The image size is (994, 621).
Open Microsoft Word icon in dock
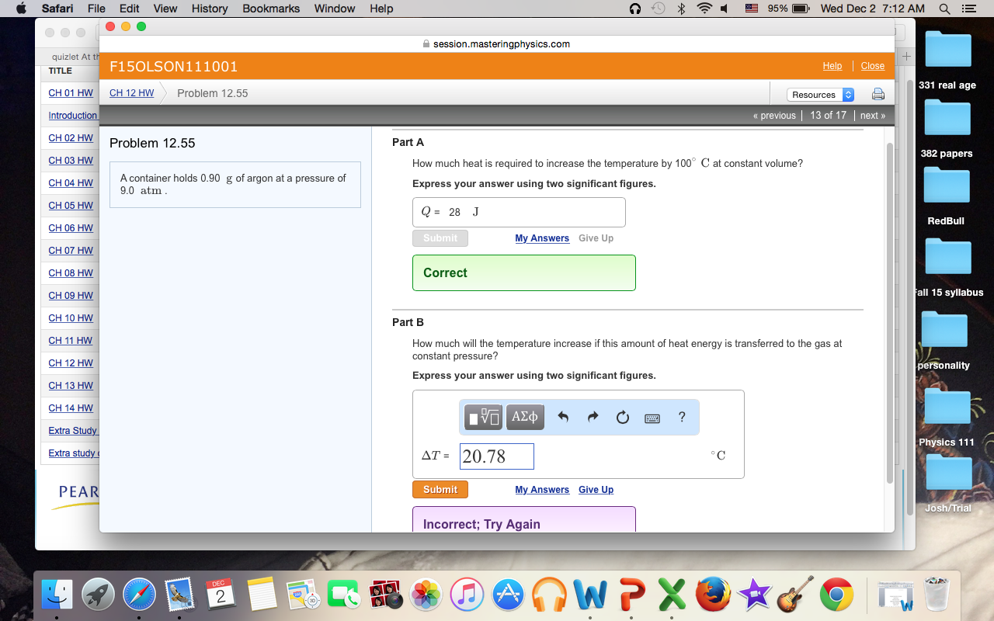(x=590, y=595)
